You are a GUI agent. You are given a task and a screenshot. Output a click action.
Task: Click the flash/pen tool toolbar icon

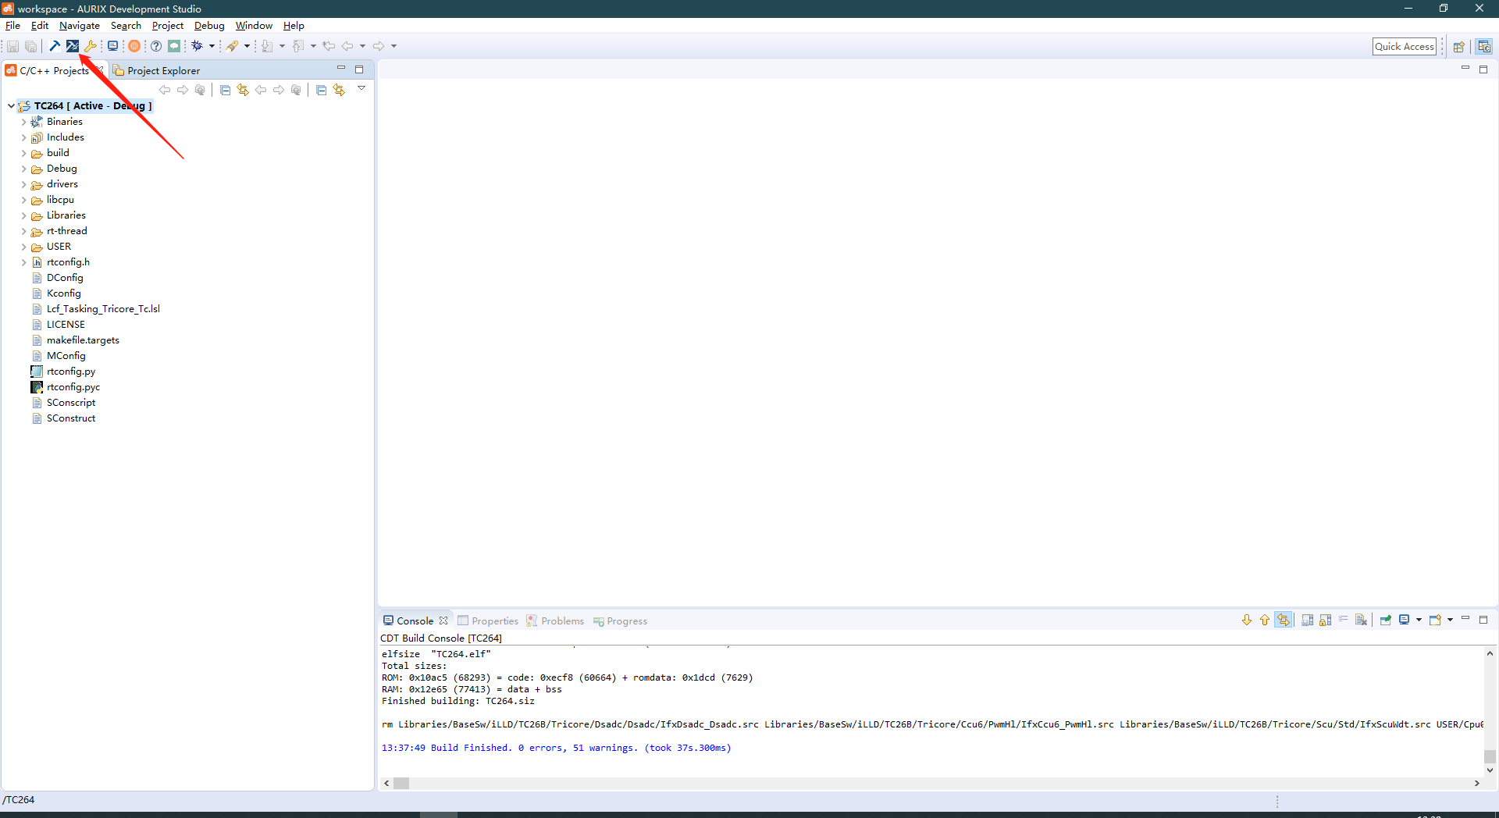(233, 46)
